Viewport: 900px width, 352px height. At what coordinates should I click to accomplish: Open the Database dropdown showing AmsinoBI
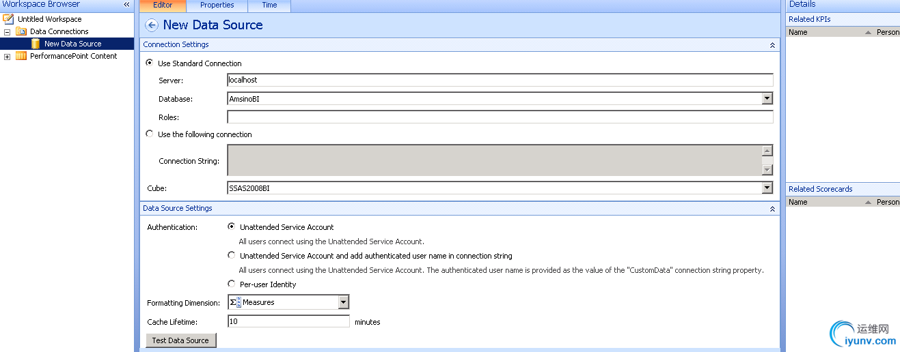pyautogui.click(x=767, y=99)
